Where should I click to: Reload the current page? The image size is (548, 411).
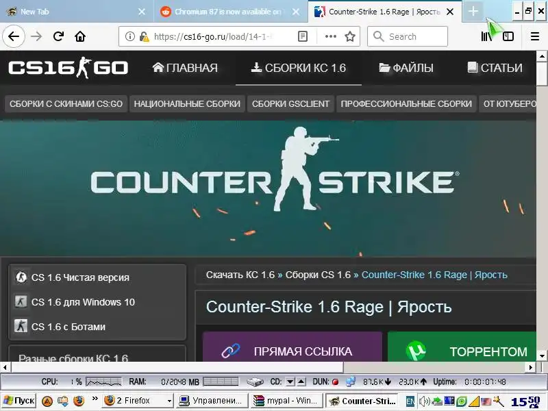point(58,36)
